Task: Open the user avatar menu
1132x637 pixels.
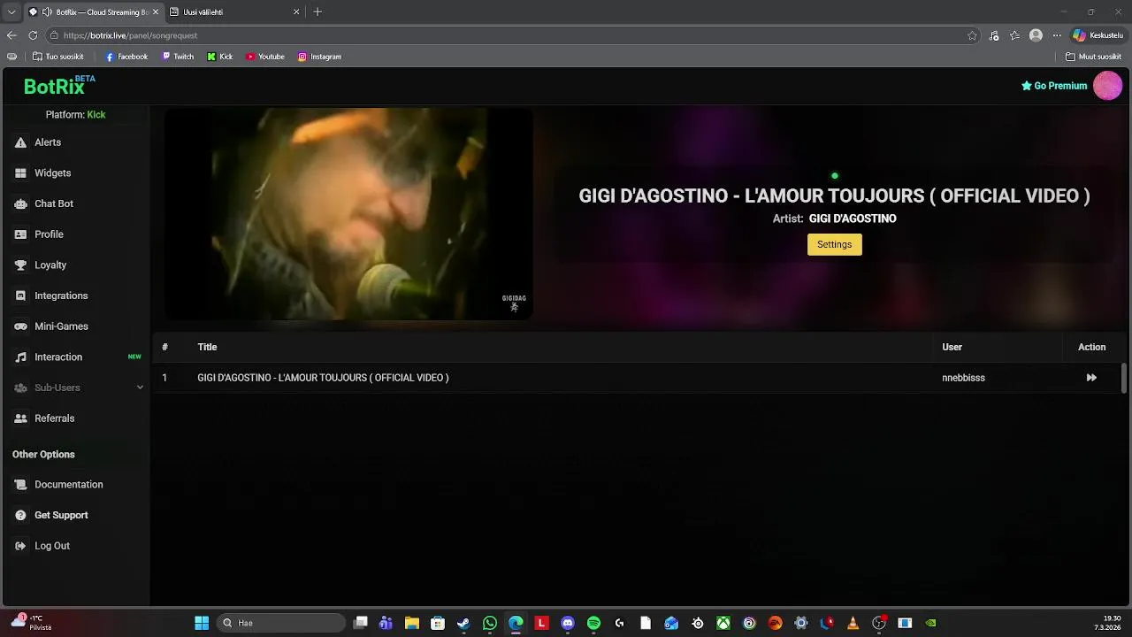Action: [1107, 86]
